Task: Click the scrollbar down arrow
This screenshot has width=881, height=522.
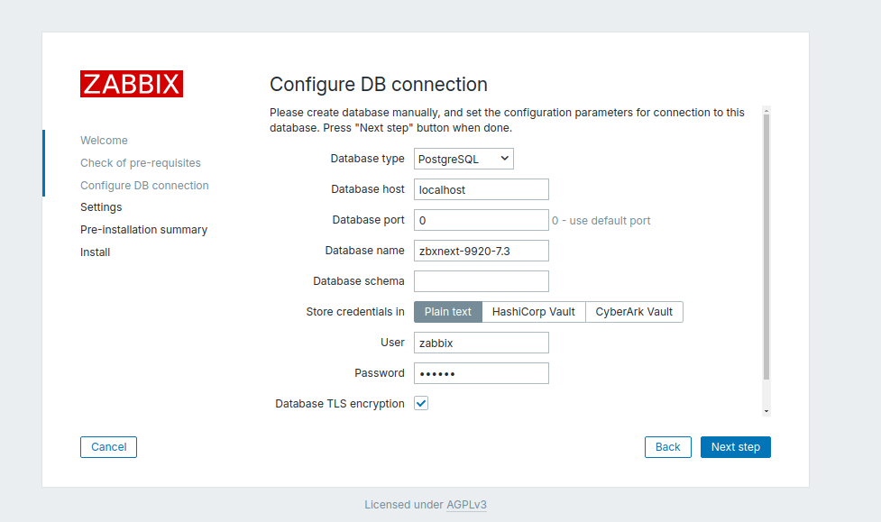Action: [766, 411]
